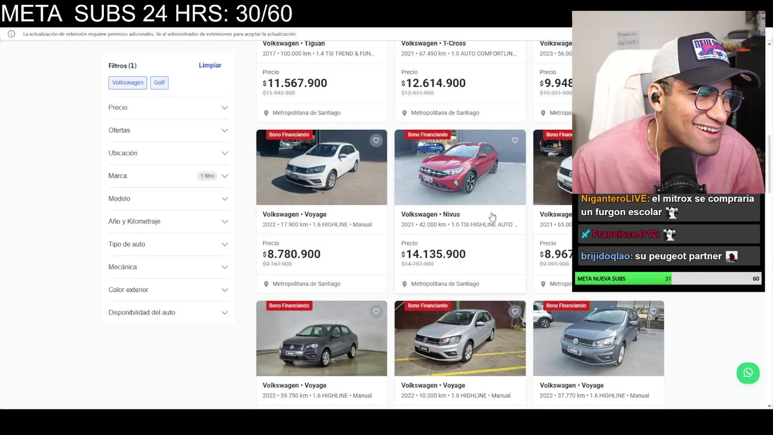
Task: Click Bono Financiando badge on Nivus
Action: [428, 135]
